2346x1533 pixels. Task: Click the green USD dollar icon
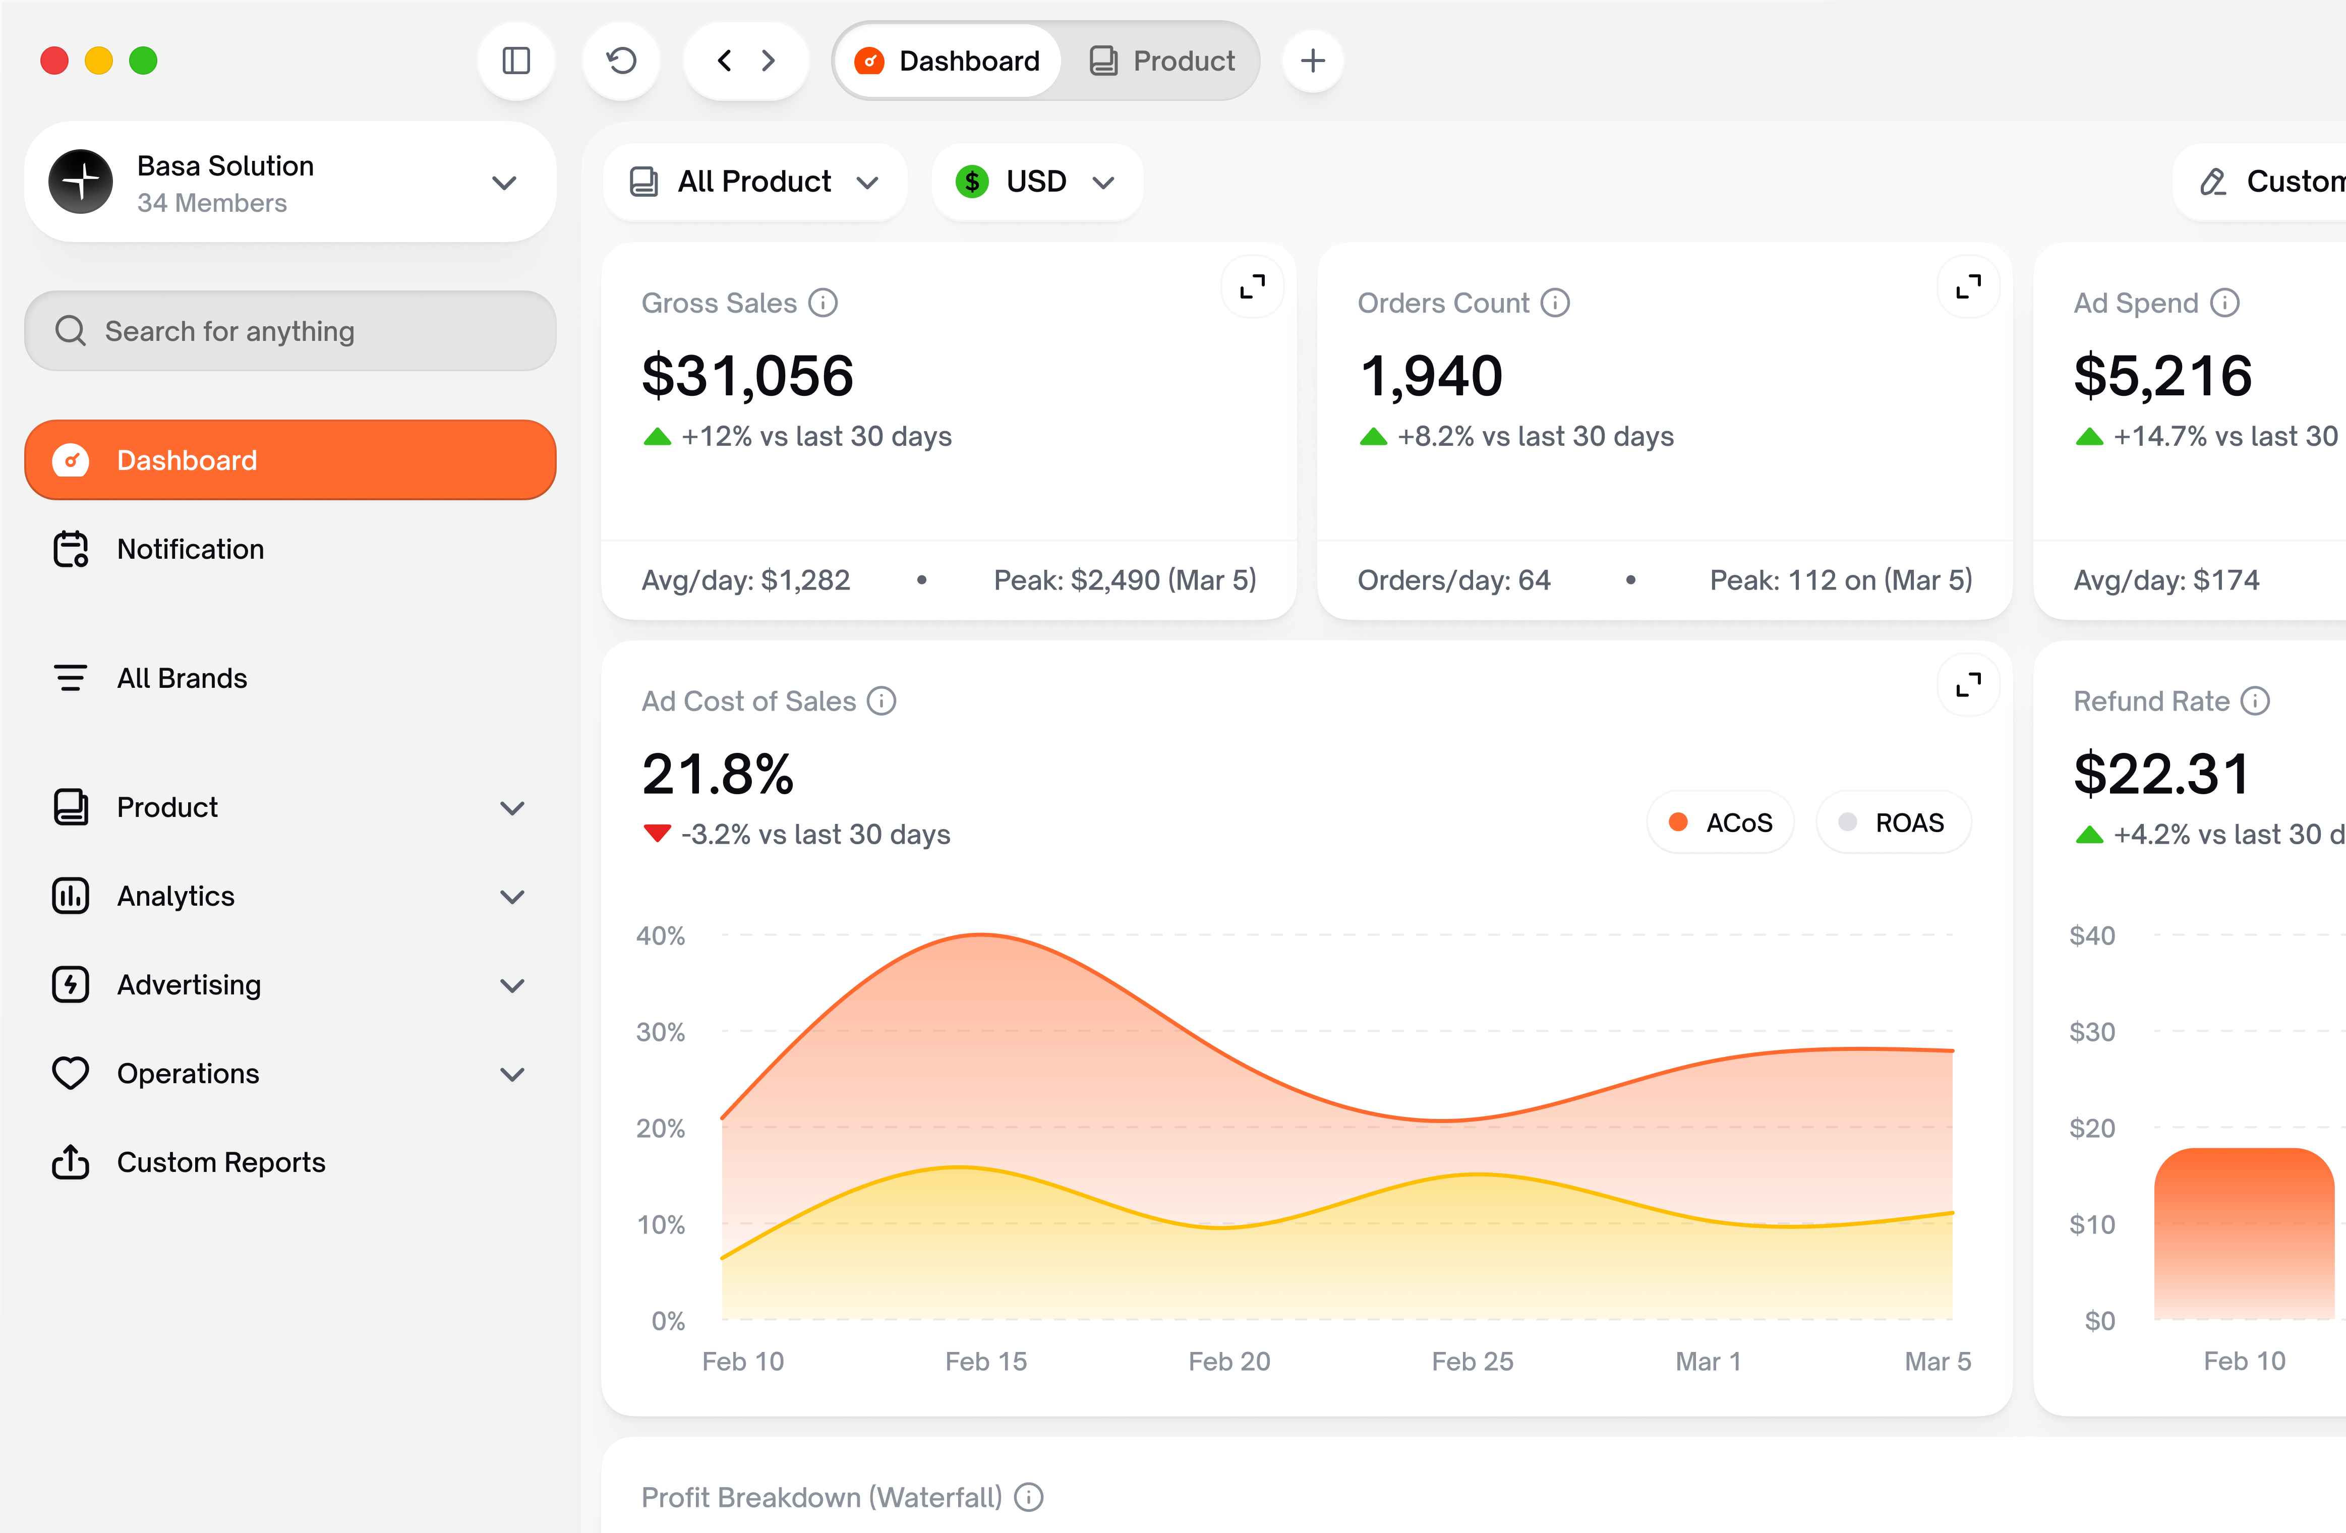(x=972, y=182)
